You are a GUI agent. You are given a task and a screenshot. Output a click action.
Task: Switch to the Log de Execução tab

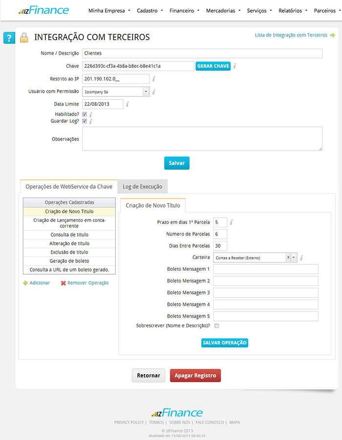click(143, 186)
